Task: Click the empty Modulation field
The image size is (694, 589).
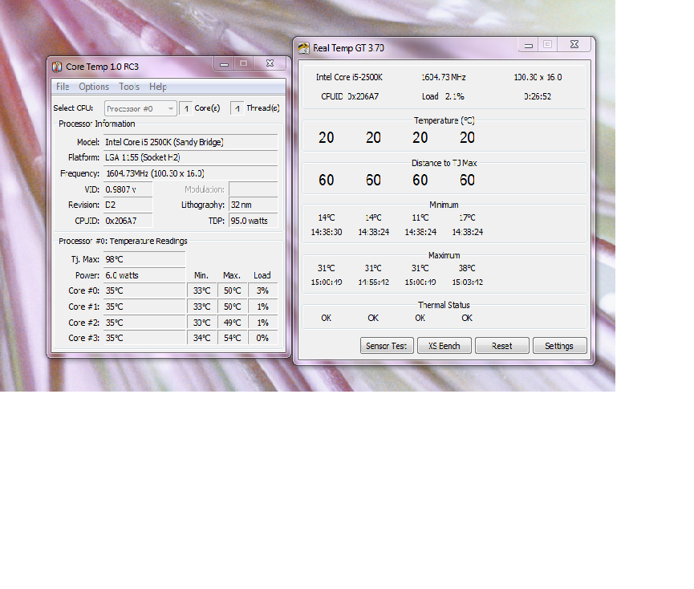Action: pos(254,189)
